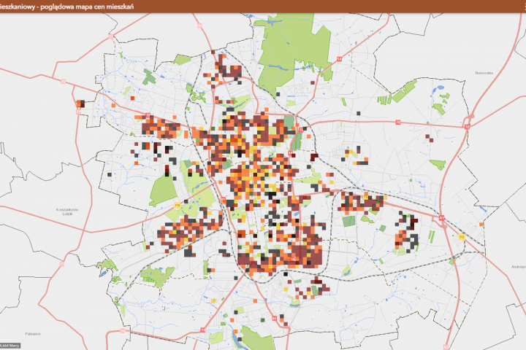Click the 71 road shield in the top-left corner

pos(110,36)
